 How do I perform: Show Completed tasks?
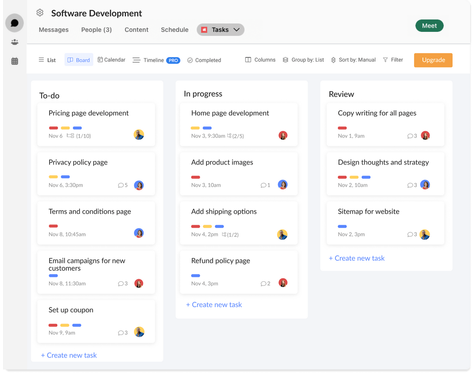204,60
